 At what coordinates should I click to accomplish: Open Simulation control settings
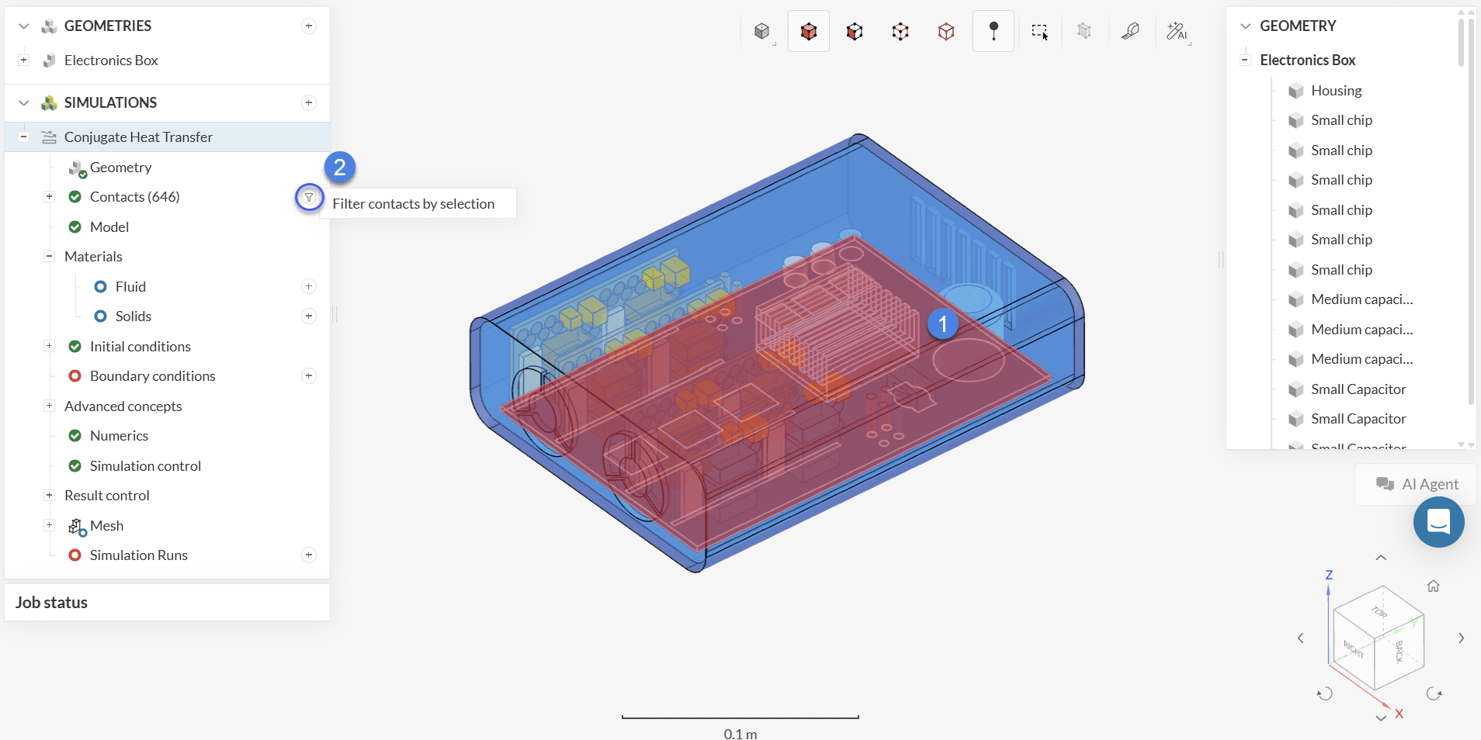145,466
